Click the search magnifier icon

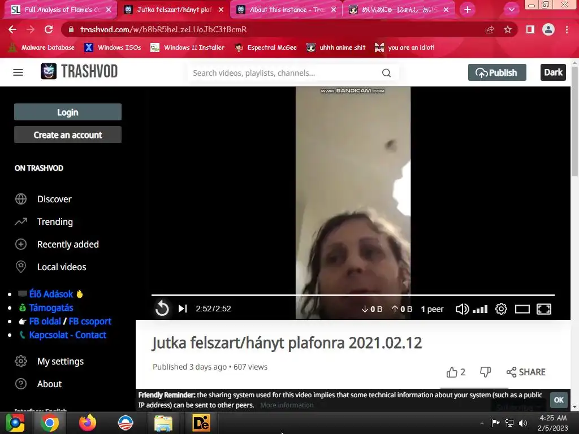386,73
